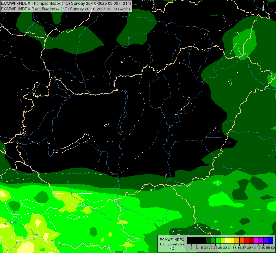Click the BestLiftedIndex title line at top
The image size is (276, 253).
[65, 9]
